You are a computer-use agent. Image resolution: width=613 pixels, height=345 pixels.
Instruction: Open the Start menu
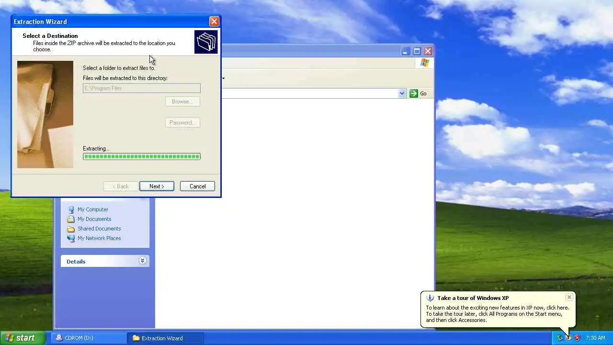[x=23, y=338]
